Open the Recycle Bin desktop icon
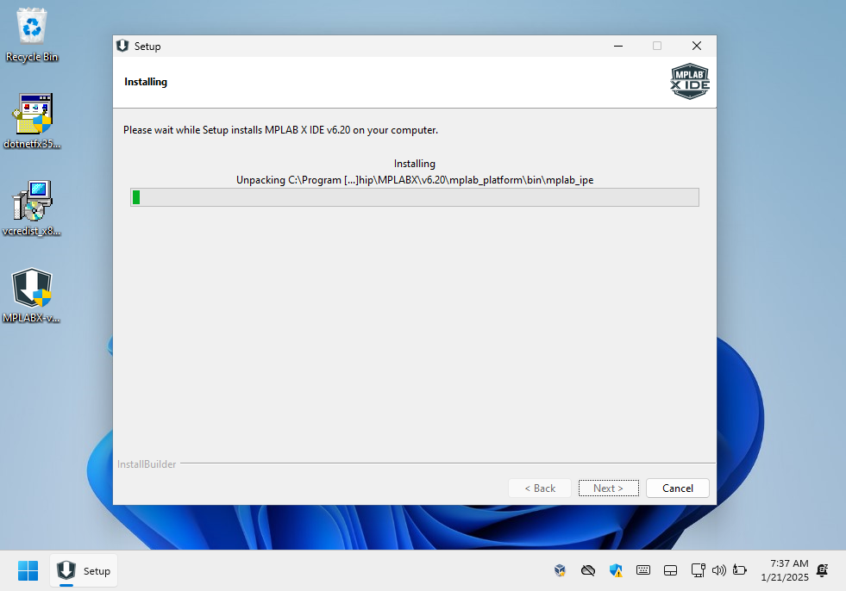846x591 pixels. coord(32,35)
